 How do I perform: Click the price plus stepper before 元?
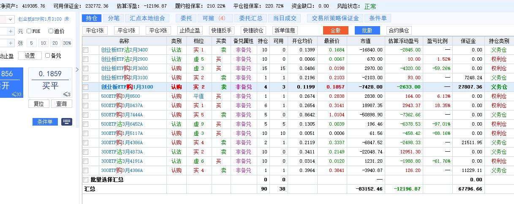tap(11, 31)
